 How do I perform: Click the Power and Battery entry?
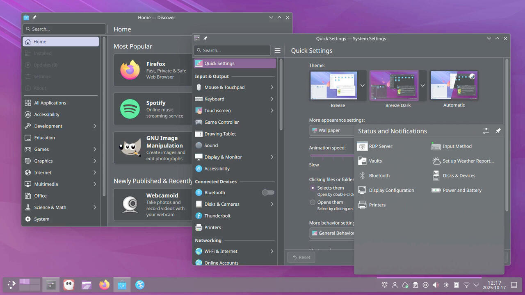pyautogui.click(x=461, y=191)
